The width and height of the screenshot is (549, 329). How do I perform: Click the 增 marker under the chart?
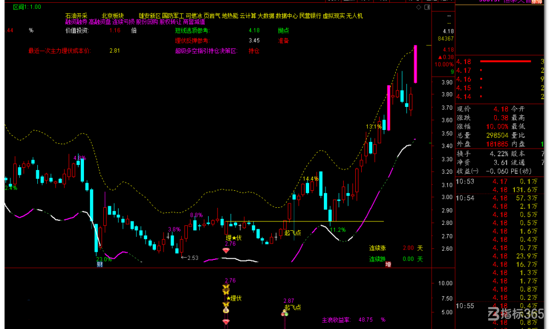[388, 264]
